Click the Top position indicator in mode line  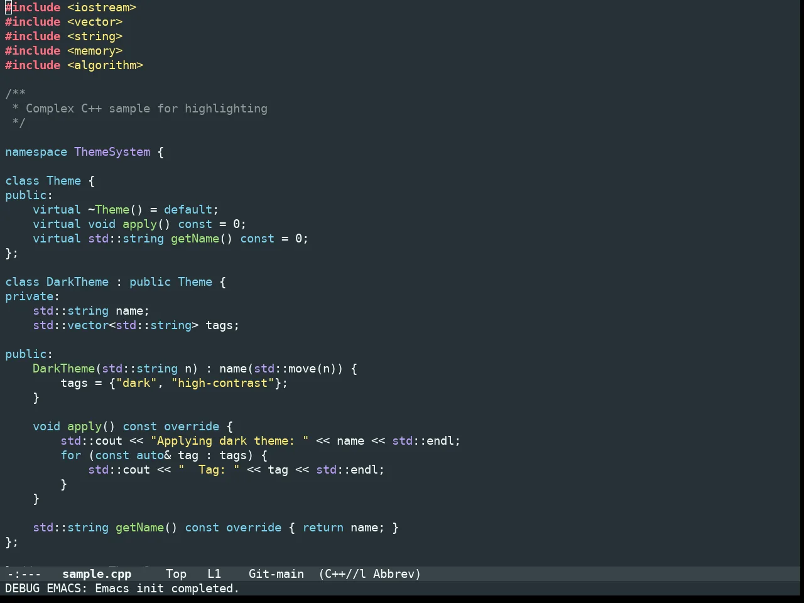[176, 573]
